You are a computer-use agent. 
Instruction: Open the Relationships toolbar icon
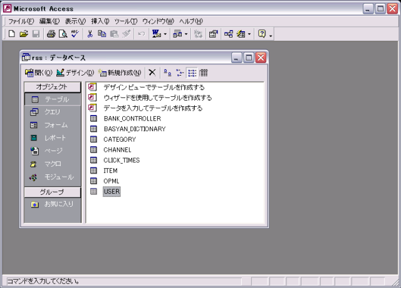coord(228,34)
